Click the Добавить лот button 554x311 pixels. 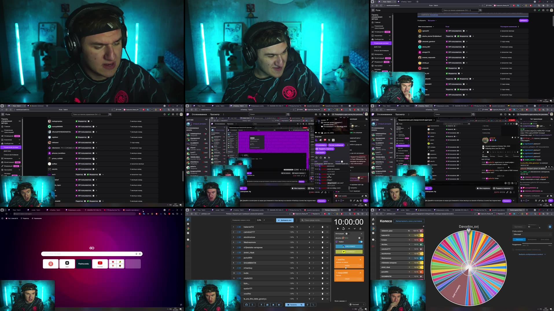coord(284,220)
